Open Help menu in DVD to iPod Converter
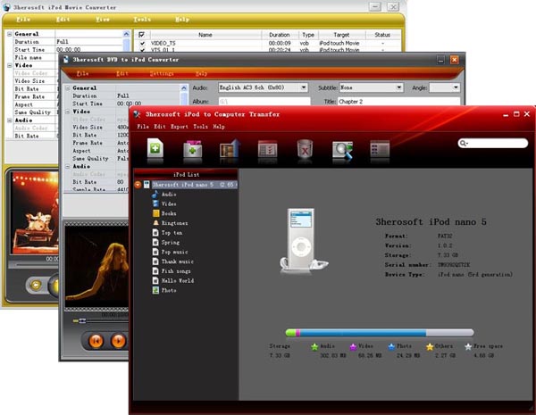This screenshot has height=415, width=536. pyautogui.click(x=201, y=73)
